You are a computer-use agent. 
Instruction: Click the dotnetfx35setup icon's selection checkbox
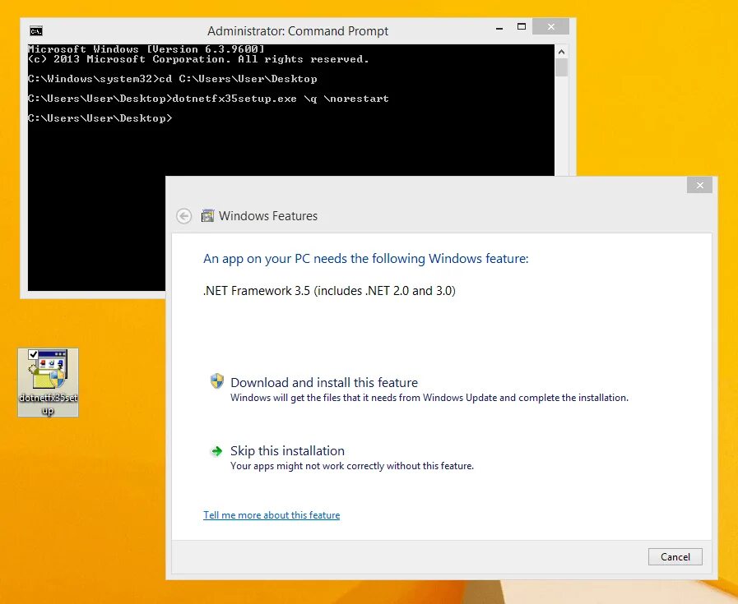tap(33, 354)
